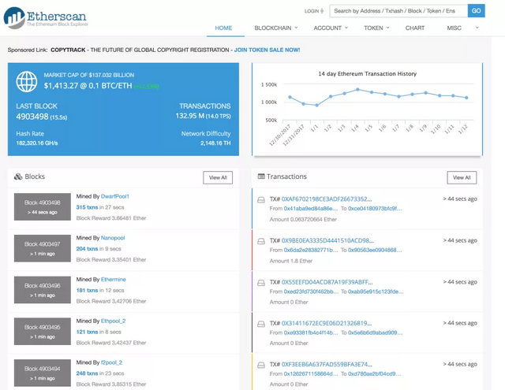Viewport: 505px width, 390px height.
Task: Open recipient address 0x5e6b6d9abad909
Action: click(376, 332)
